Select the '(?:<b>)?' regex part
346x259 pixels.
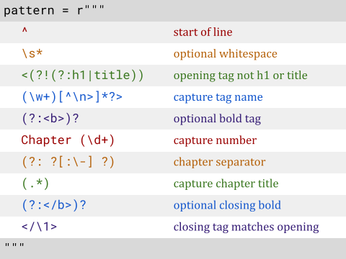(50, 119)
